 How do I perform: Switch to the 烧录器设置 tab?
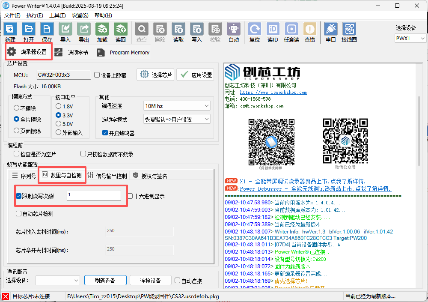point(28,52)
